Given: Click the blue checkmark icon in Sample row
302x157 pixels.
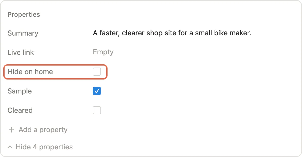Looking at the screenshot, I should tap(97, 91).
